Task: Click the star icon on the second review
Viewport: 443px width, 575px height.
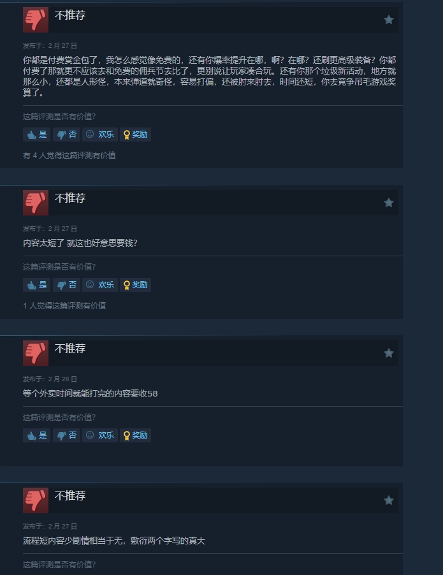Action: (x=388, y=203)
